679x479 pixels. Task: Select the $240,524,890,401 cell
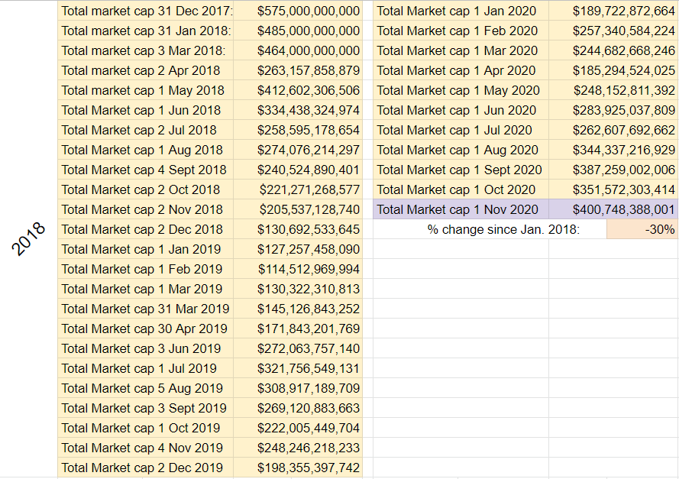298,170
